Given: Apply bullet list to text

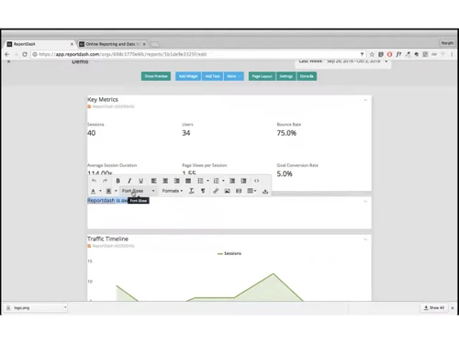Looking at the screenshot, I should (200, 181).
